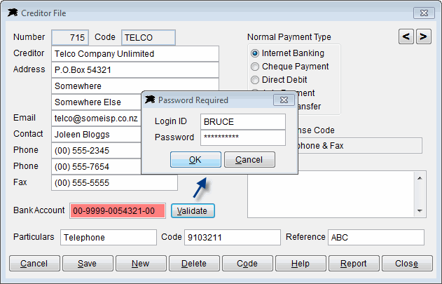Screen dimensions: 442x284
Task: Click the Password Required dialog app icon
Action: pyautogui.click(x=150, y=100)
